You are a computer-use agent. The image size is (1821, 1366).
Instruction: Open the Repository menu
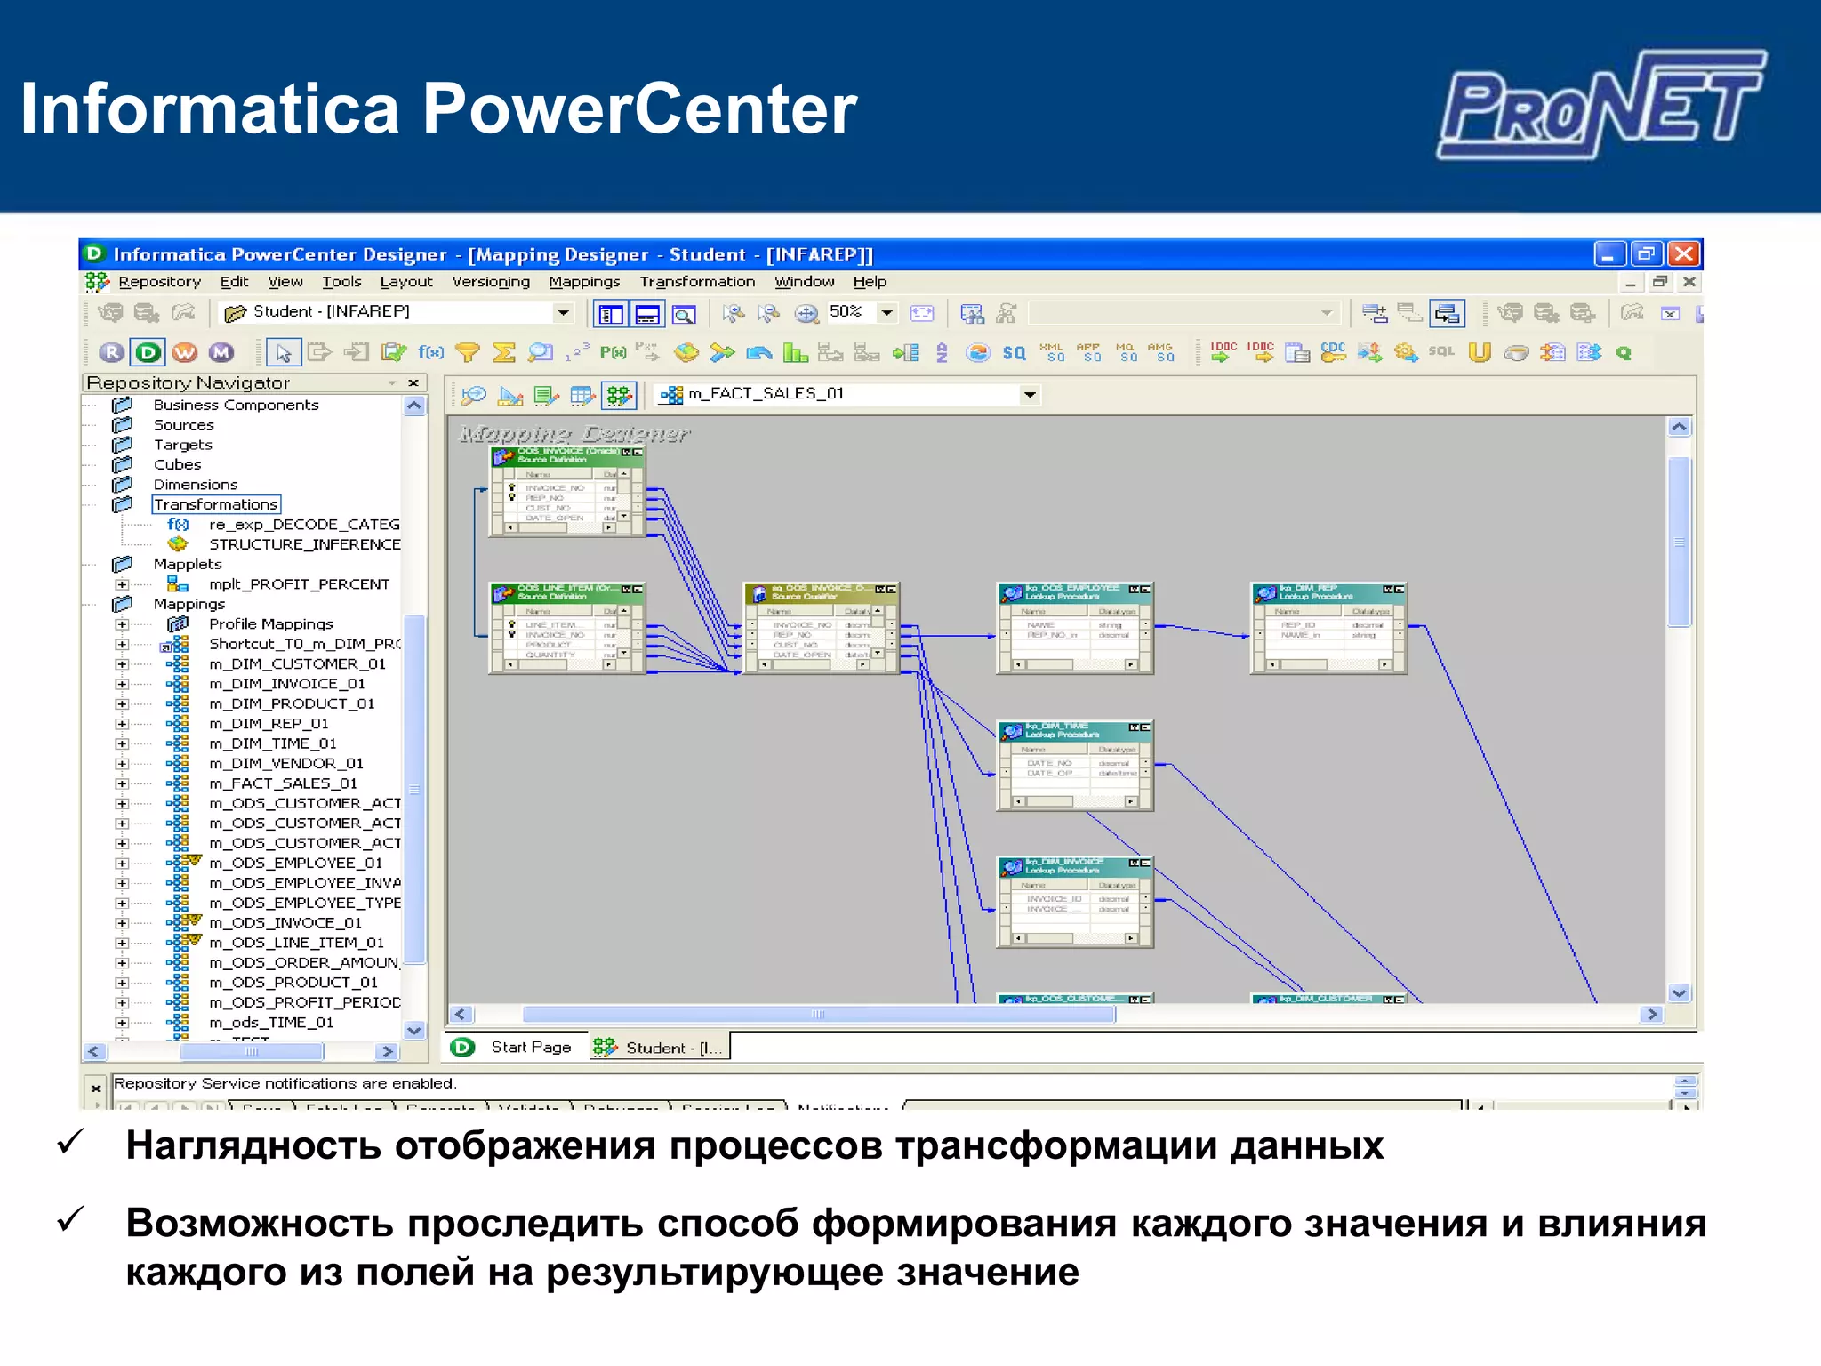tap(159, 282)
